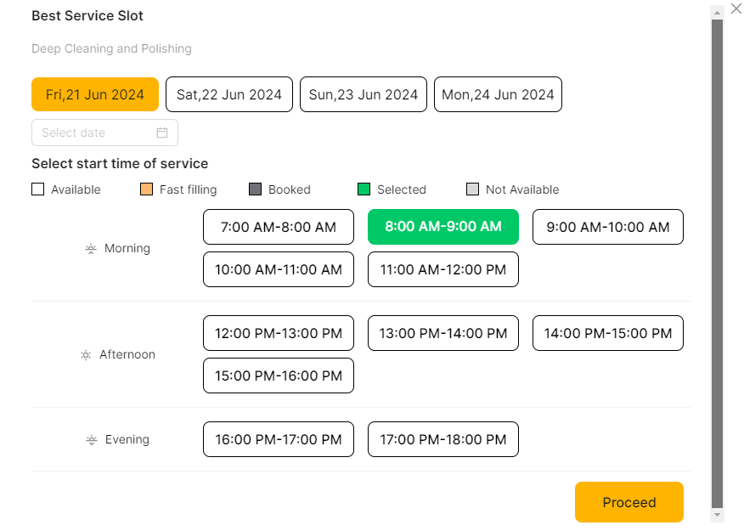744x531 pixels.
Task: Close the service slot dialog
Action: pos(736,8)
